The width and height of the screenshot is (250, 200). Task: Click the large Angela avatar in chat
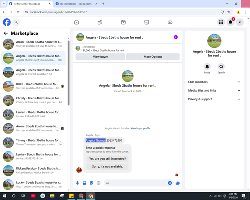click(127, 76)
